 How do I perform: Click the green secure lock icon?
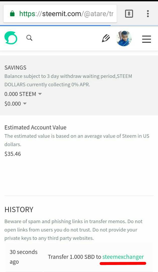(x=12, y=14)
